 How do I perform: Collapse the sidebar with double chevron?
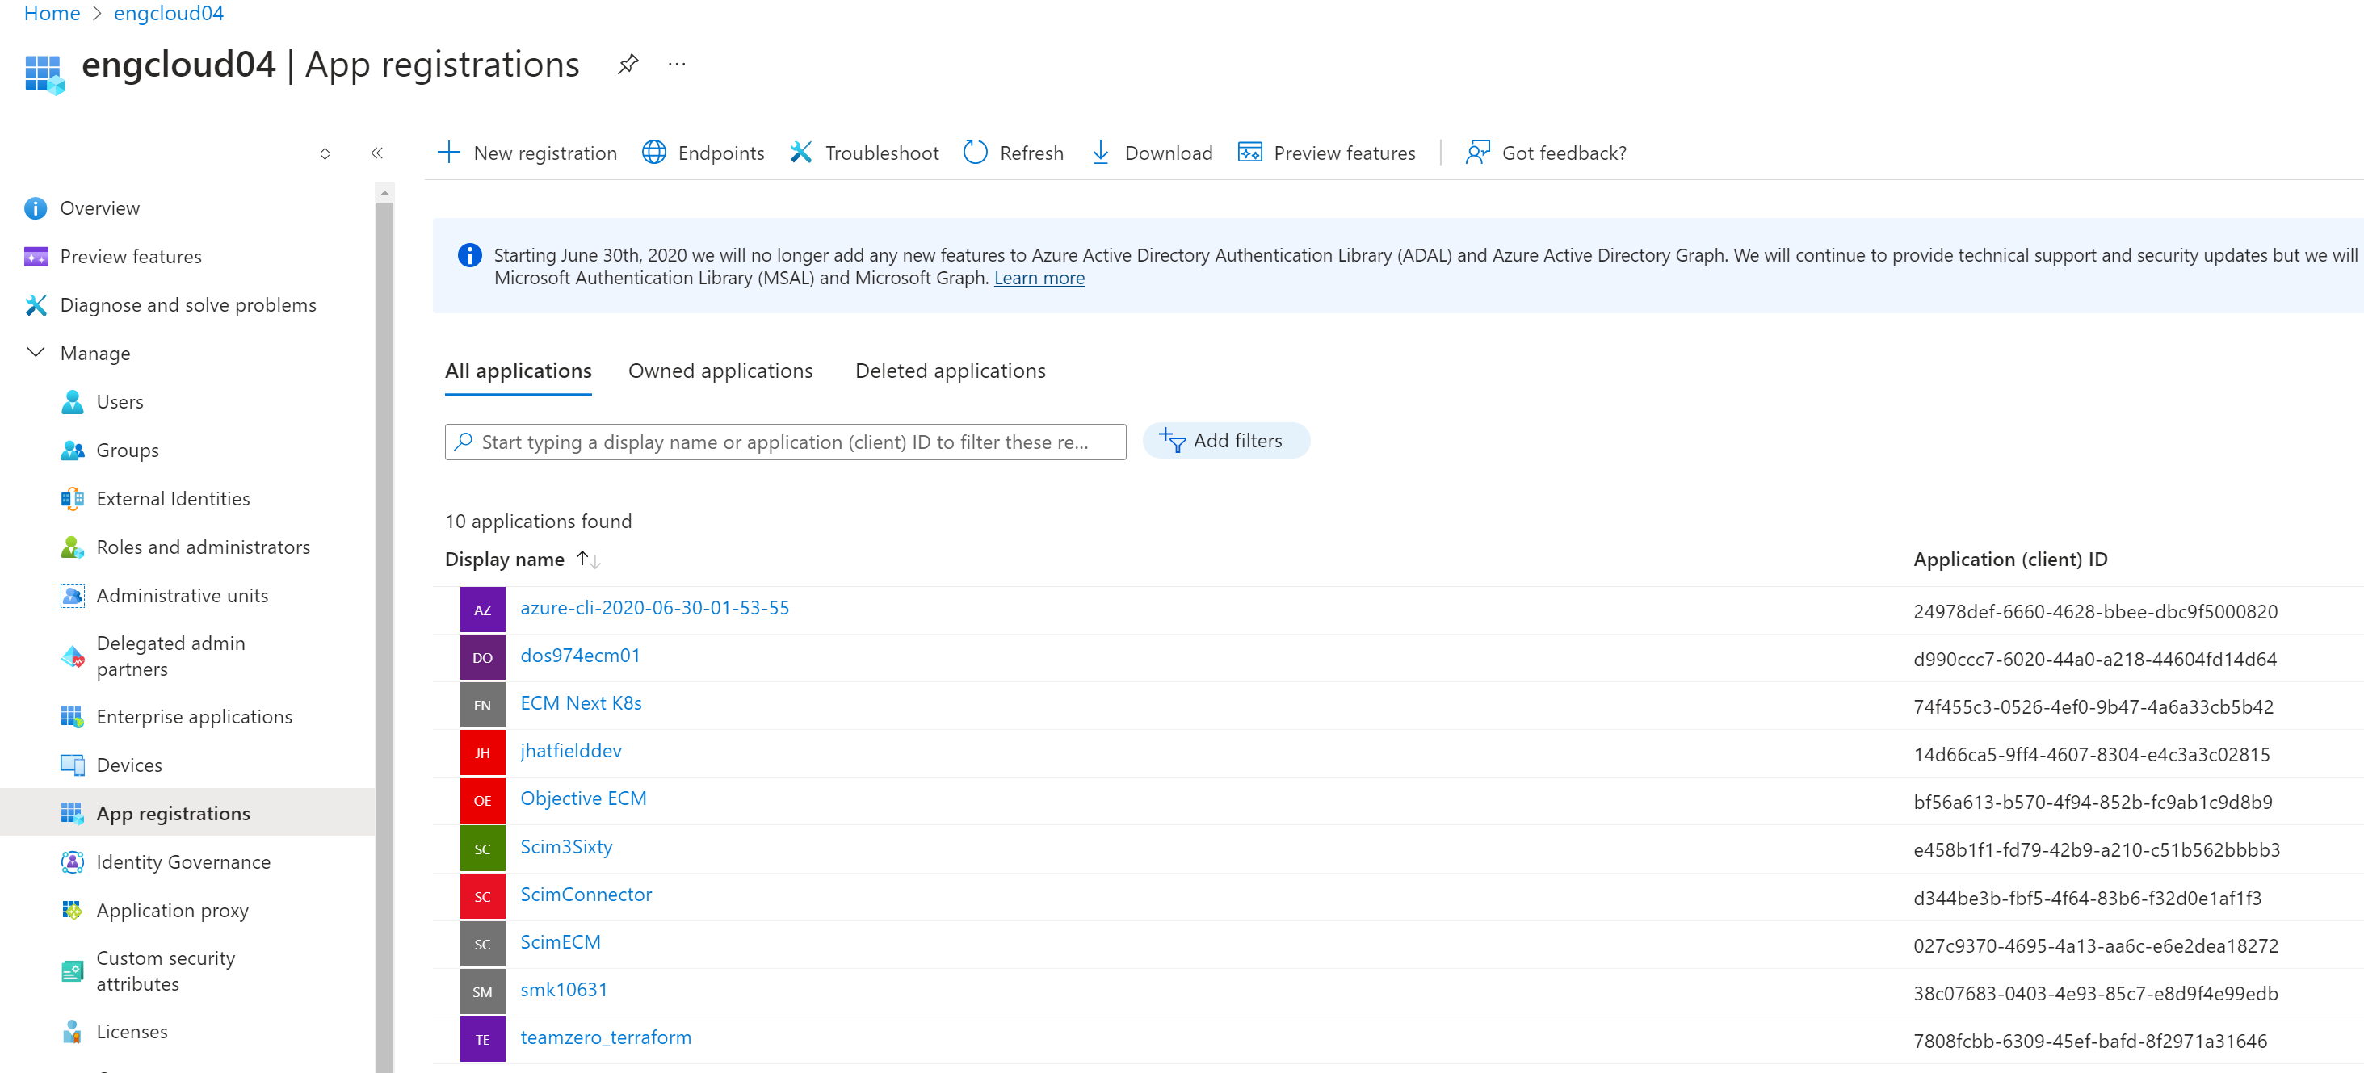point(376,153)
